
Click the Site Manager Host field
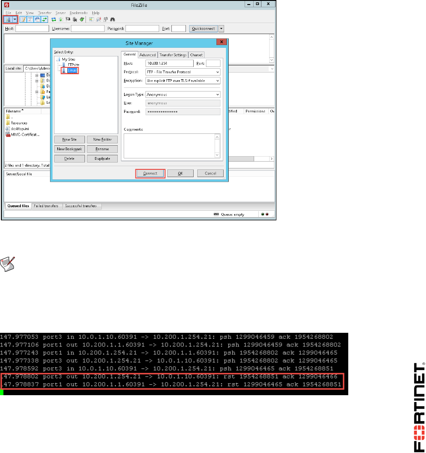coord(169,63)
